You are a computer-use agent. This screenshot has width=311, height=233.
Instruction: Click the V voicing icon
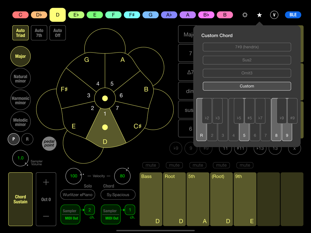[x=274, y=15]
